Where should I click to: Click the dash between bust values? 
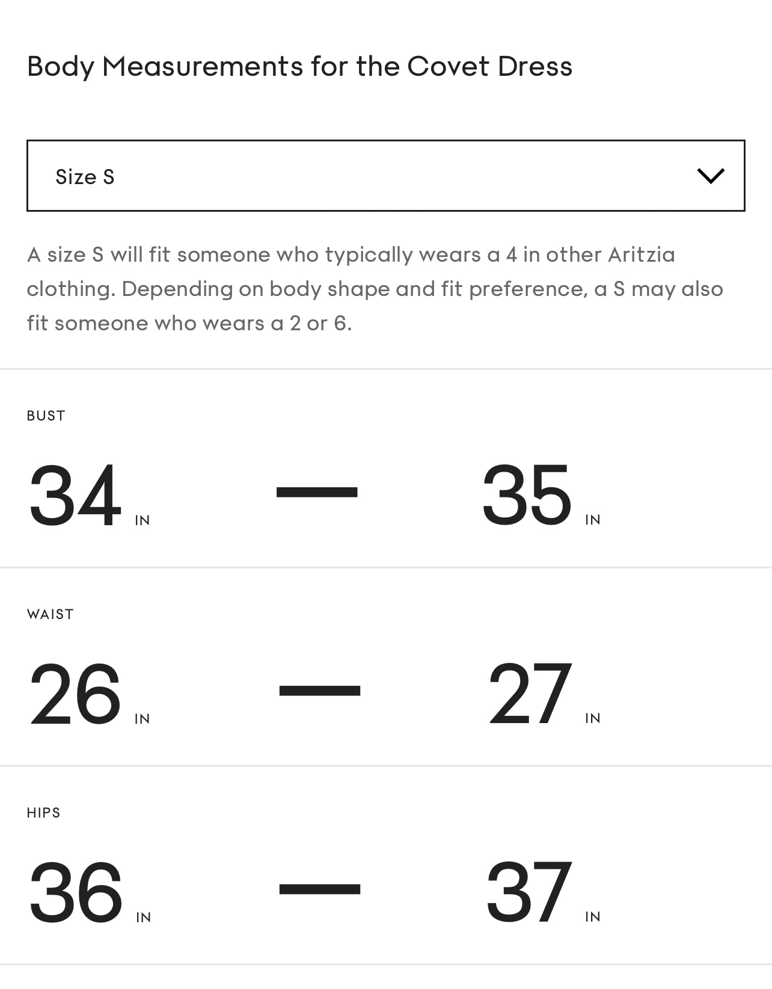pos(317,491)
